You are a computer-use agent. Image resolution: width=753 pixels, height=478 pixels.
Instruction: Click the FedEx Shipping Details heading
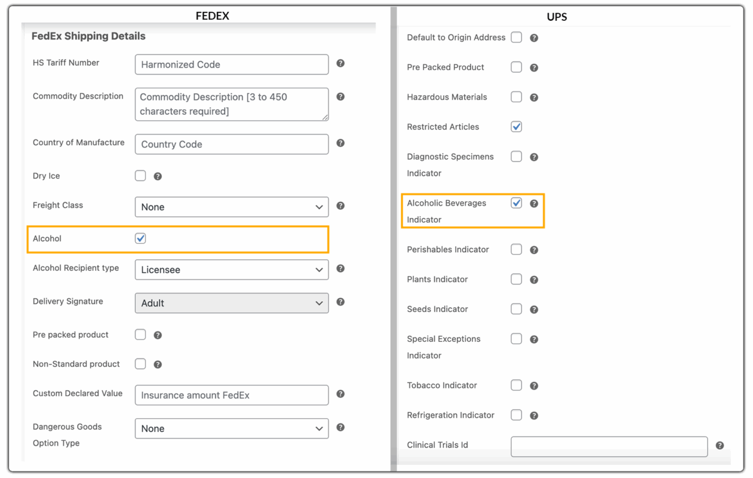(88, 36)
